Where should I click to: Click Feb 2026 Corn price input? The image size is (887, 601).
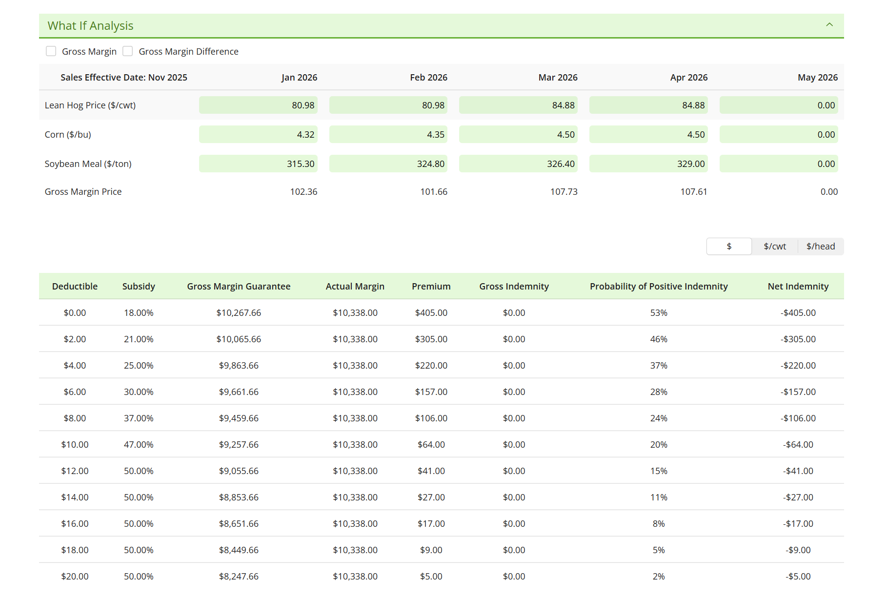(x=388, y=135)
